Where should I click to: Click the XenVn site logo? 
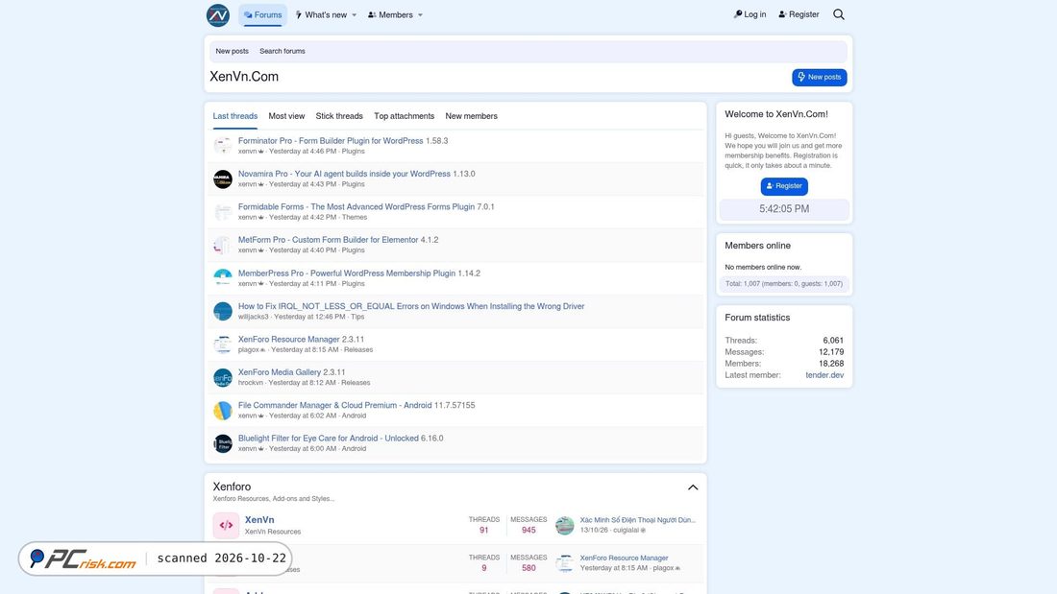pyautogui.click(x=218, y=14)
